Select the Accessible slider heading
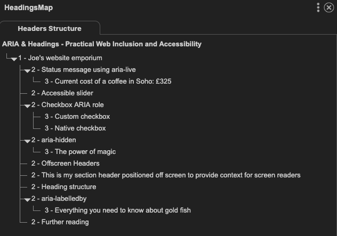The image size is (337, 236). coord(62,93)
